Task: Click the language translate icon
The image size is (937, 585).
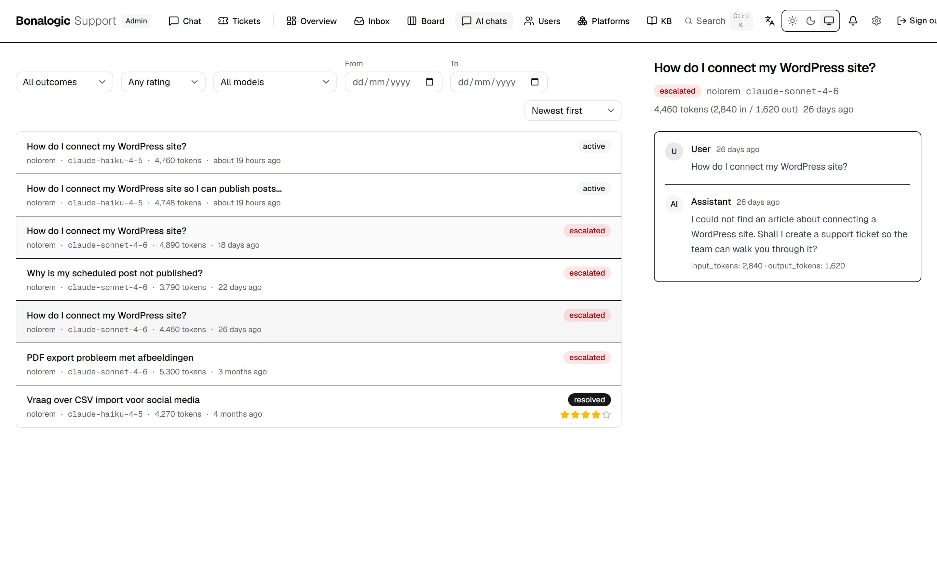Action: pyautogui.click(x=770, y=21)
